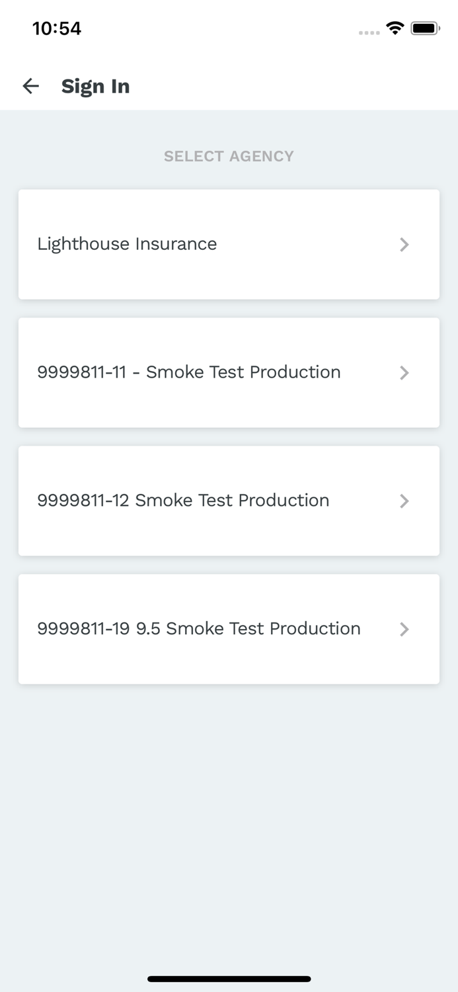Click the Lighthouse Insurance card label text
This screenshot has height=992, width=458.
click(127, 244)
